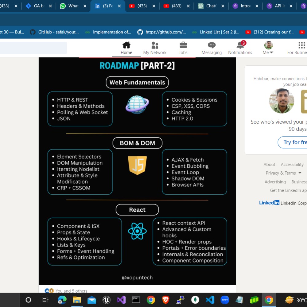Close the GA Jira tab
This screenshot has width=307, height=307.
(x=51, y=6)
